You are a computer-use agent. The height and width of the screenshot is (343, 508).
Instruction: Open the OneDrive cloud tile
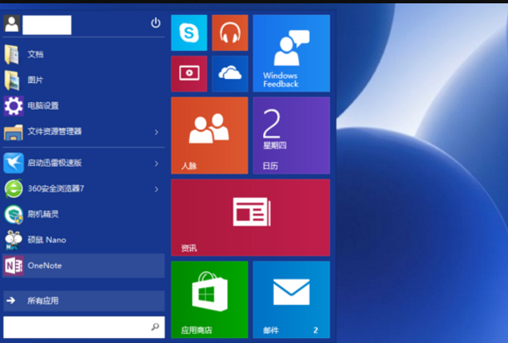(x=230, y=74)
